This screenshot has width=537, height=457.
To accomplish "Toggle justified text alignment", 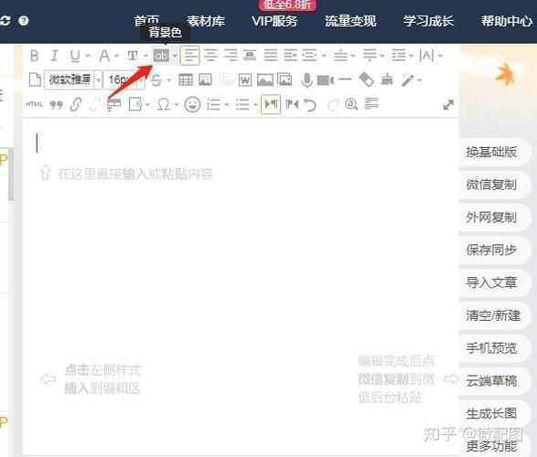I will (271, 55).
